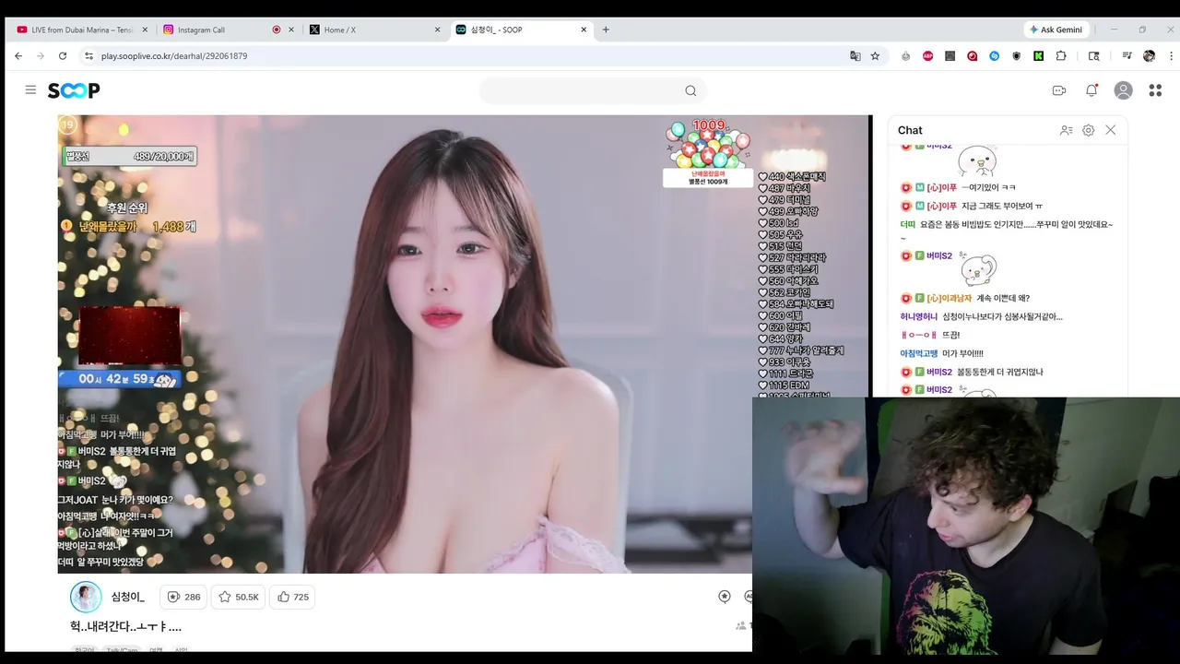The width and height of the screenshot is (1180, 664).
Task: Open the four-dot apps menu
Action: tap(1155, 90)
